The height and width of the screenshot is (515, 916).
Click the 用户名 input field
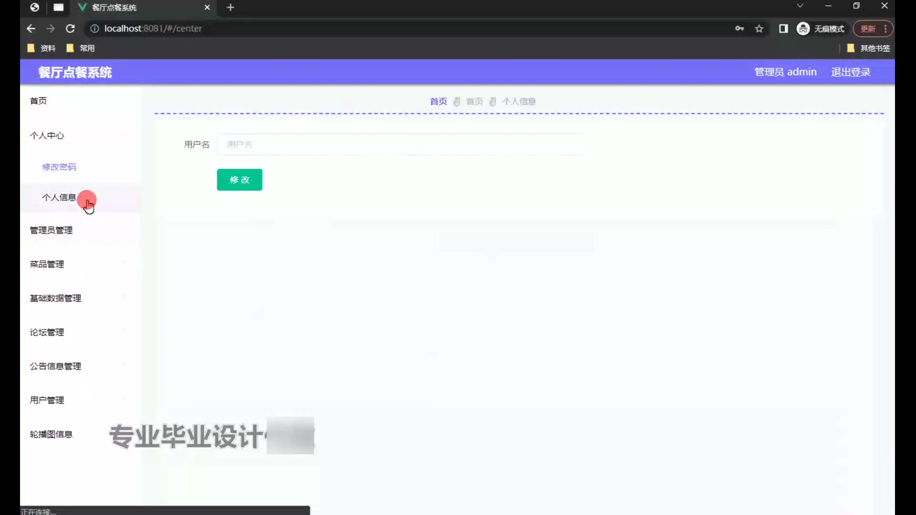(400, 144)
